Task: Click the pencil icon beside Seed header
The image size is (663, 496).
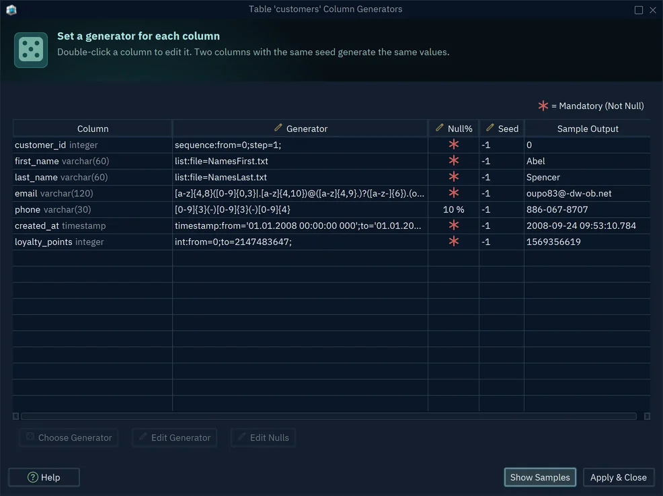Action: click(490, 128)
